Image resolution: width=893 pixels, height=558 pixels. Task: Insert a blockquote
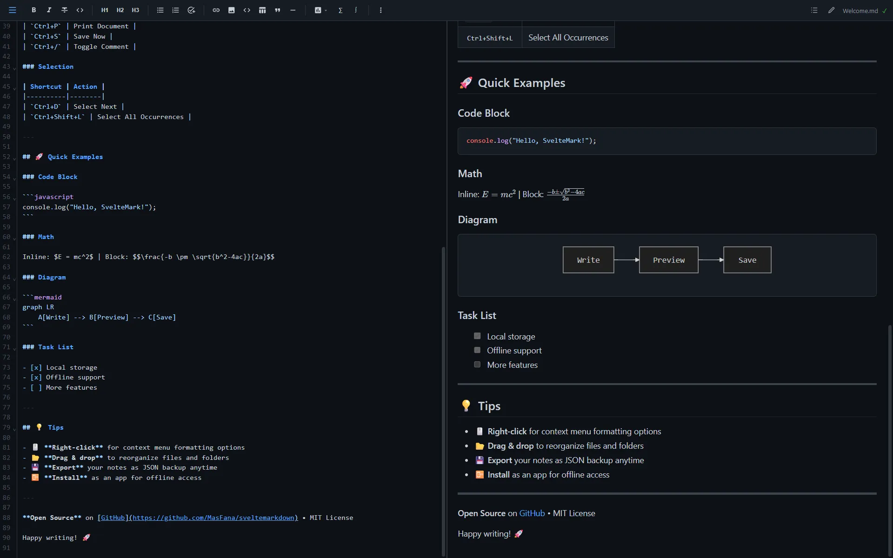coord(278,10)
